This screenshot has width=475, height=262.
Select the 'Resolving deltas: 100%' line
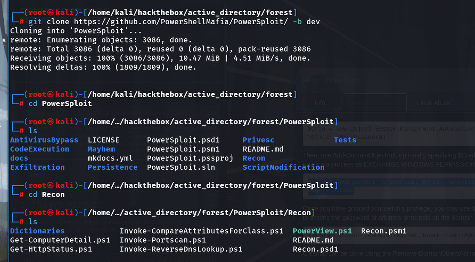[103, 67]
